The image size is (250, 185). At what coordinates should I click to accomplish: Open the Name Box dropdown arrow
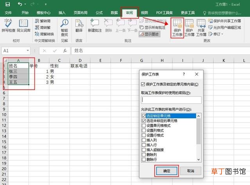[x=28, y=51]
